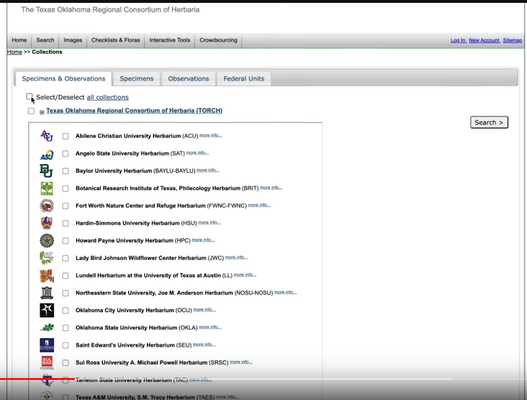Screen dimensions: 527x400
Task: Click the Abilene Christian University ACU logo
Action: pyautogui.click(x=47, y=136)
